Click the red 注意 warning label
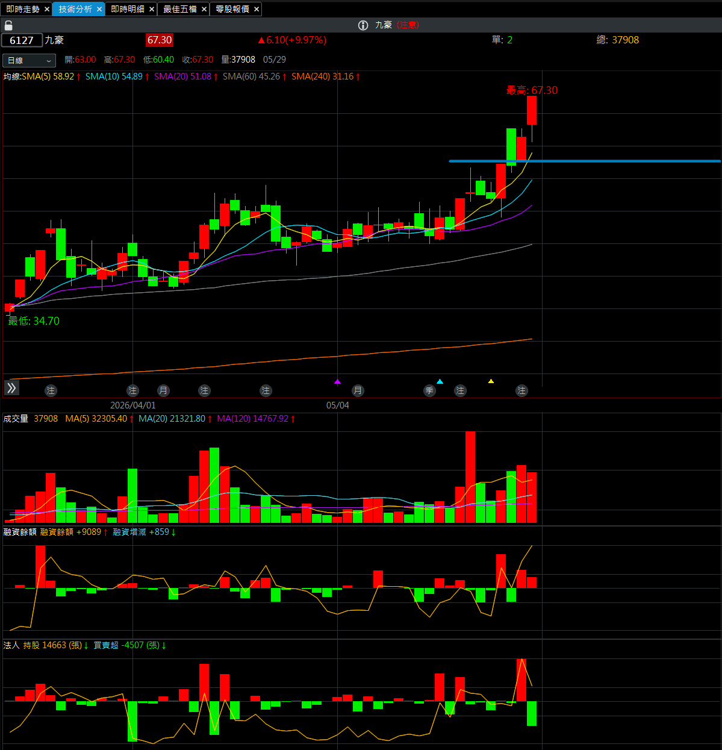This screenshot has height=750, width=722. click(408, 25)
